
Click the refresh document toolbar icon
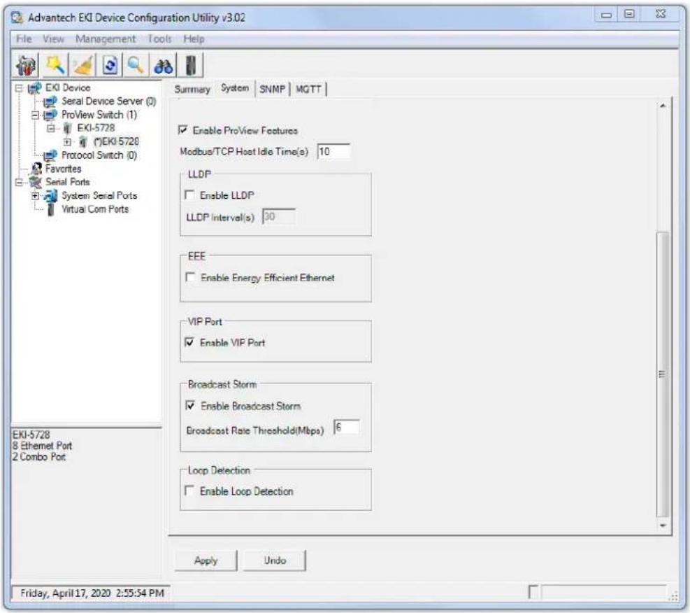[110, 65]
